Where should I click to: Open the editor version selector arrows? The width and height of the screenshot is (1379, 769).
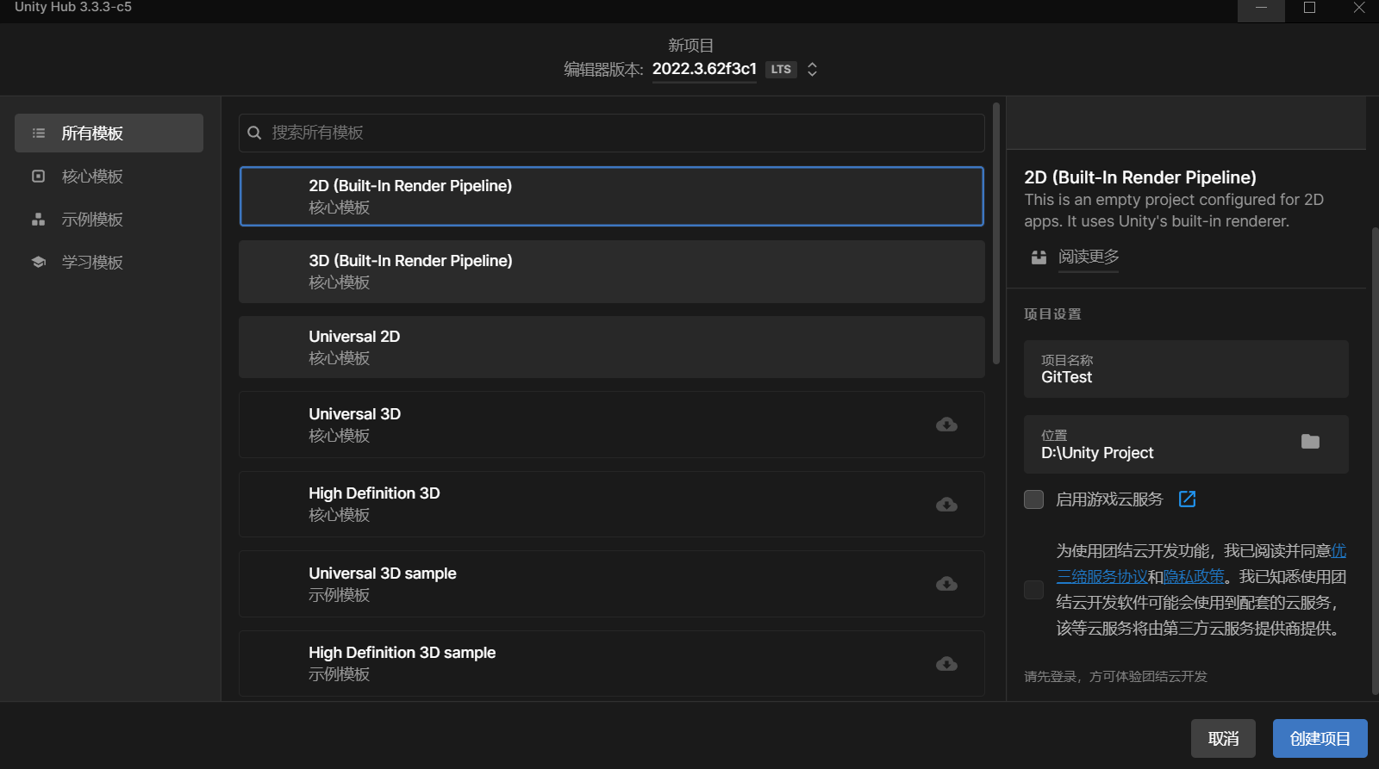click(812, 70)
